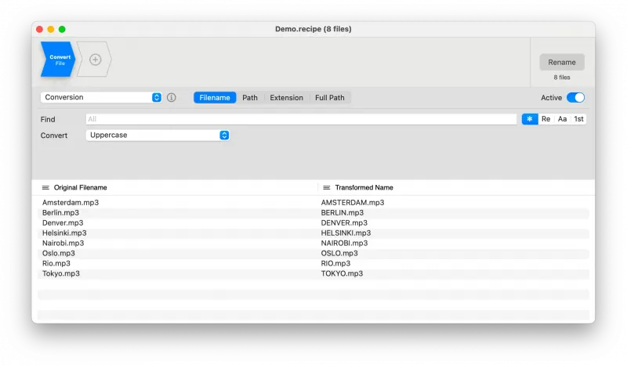Viewport: 627px width, 365px height.
Task: Select the Oslo.mp3 original filename
Action: 58,253
